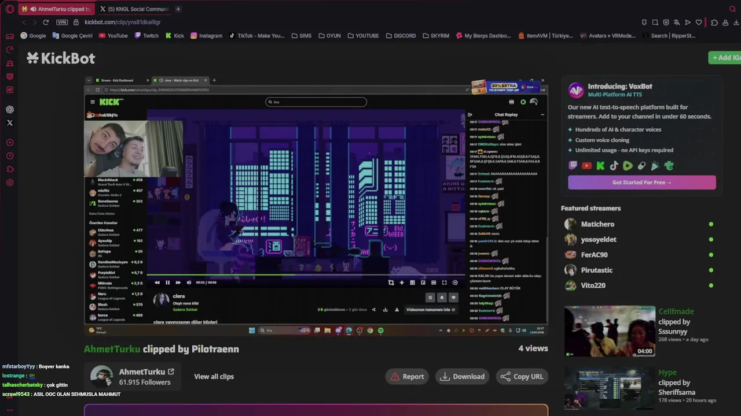
Task: Open the history clock sidebar icon
Action: [x=10, y=156]
